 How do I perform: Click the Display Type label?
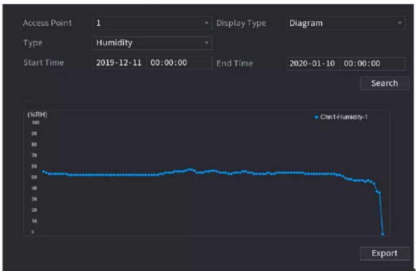(x=241, y=24)
